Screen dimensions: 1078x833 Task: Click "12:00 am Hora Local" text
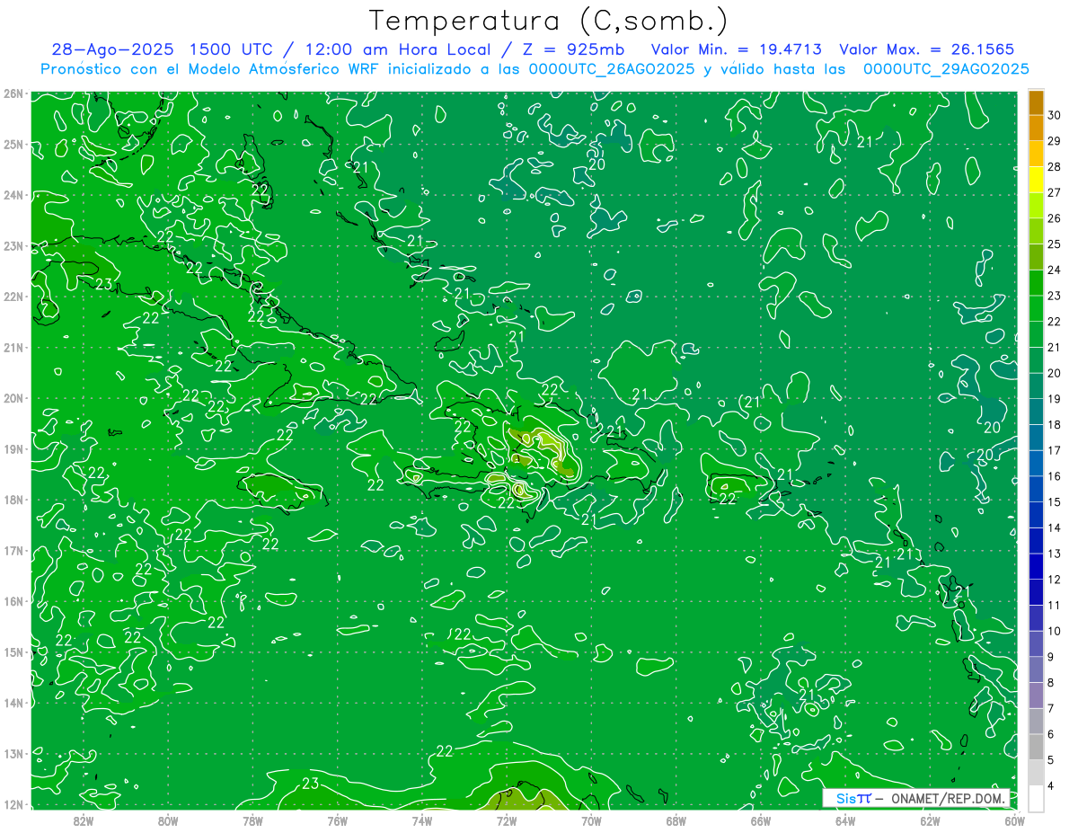pos(399,49)
